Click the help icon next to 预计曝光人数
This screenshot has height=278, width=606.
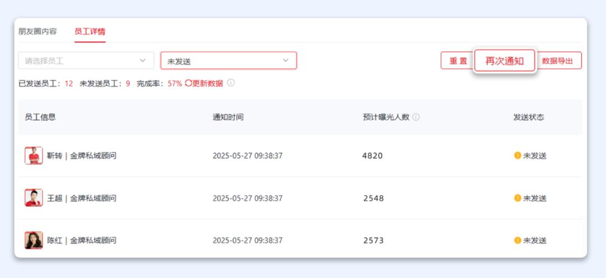click(x=416, y=117)
